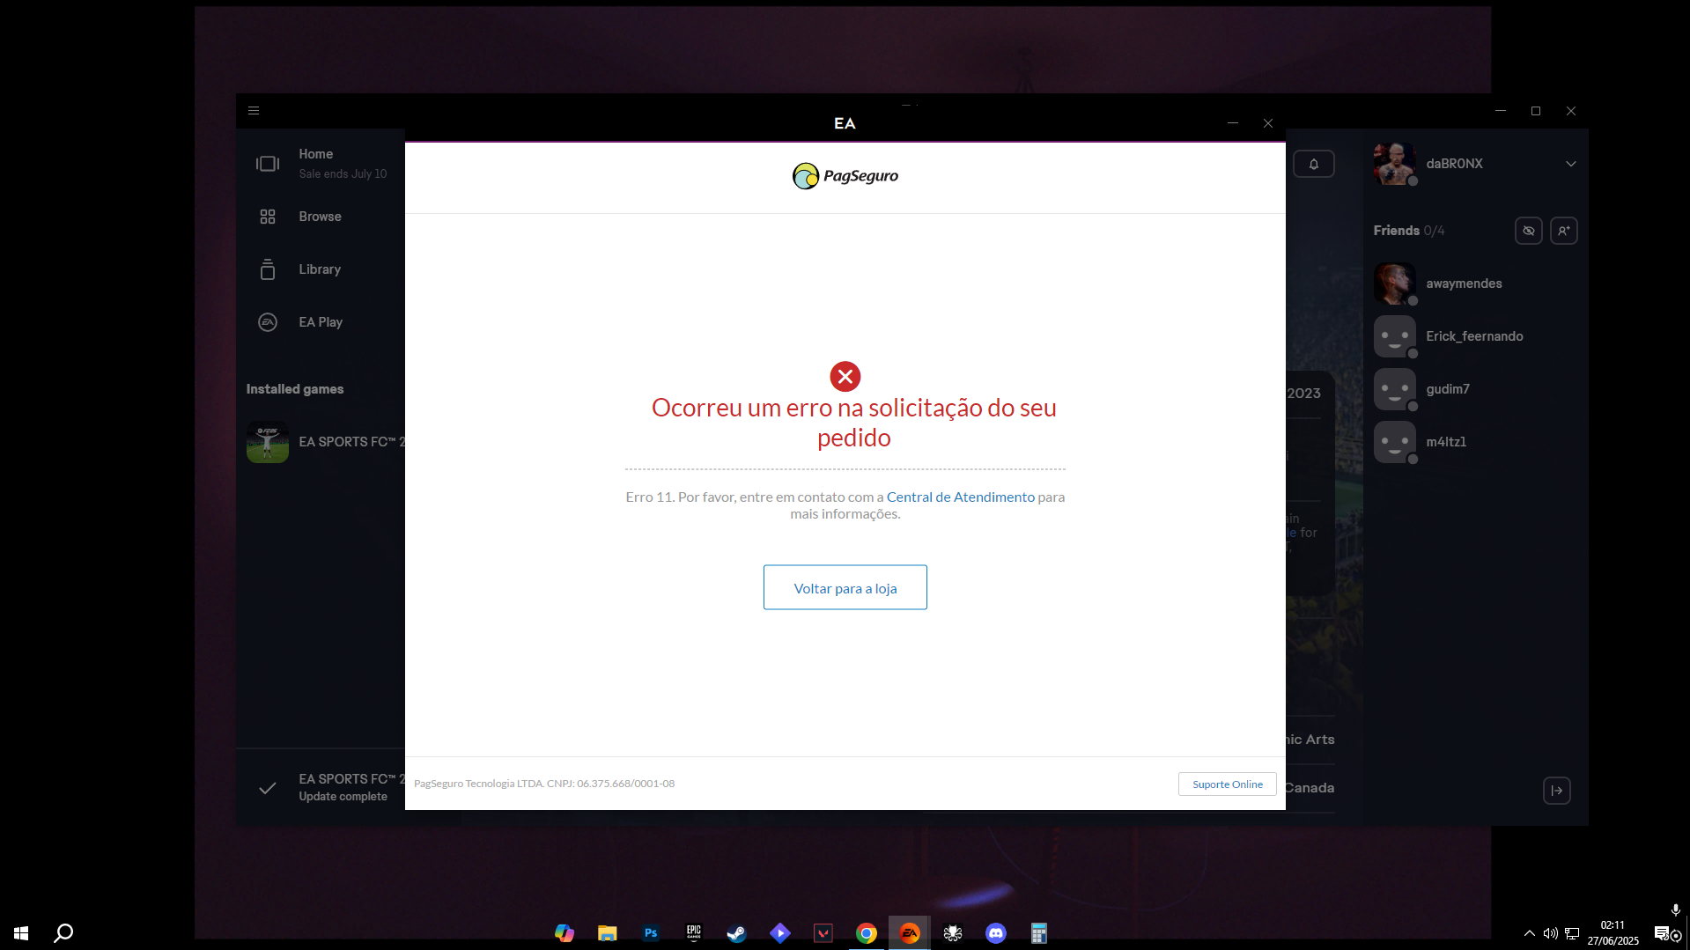Open Epic Games Launcher from the taskbar
This screenshot has height=950, width=1690.
pos(693,933)
